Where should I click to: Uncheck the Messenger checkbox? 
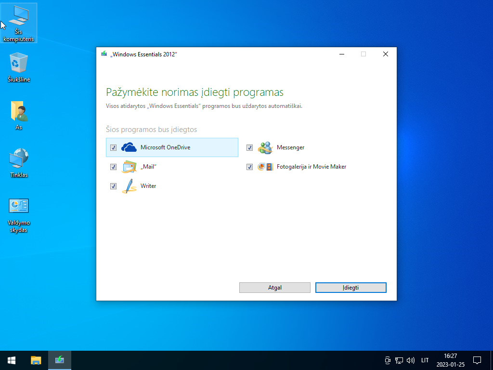[250, 148]
